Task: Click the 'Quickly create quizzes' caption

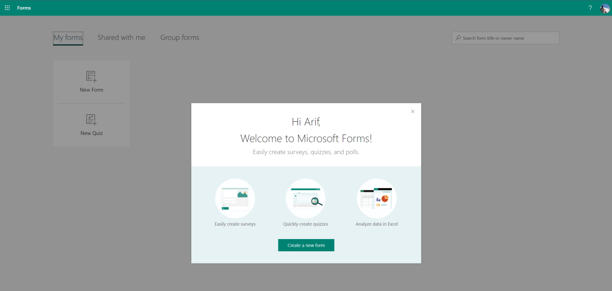Action: [x=305, y=224]
